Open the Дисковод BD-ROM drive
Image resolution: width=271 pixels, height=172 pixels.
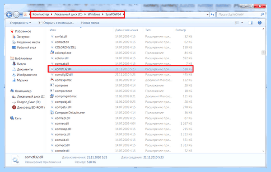(x=28, y=107)
